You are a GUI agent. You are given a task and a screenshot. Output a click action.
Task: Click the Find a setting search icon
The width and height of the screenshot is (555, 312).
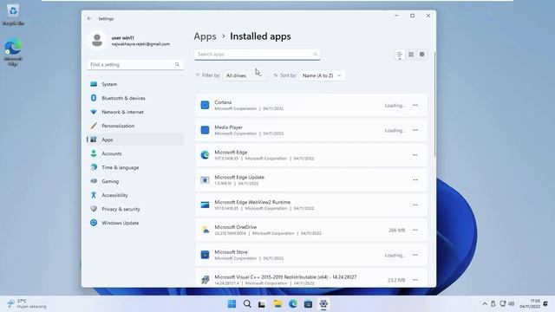coord(177,65)
